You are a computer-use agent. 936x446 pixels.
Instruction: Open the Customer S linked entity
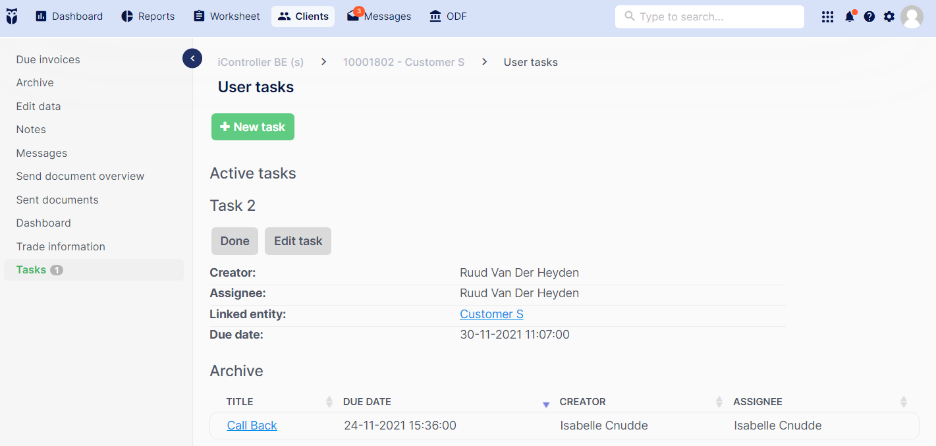[x=491, y=314]
